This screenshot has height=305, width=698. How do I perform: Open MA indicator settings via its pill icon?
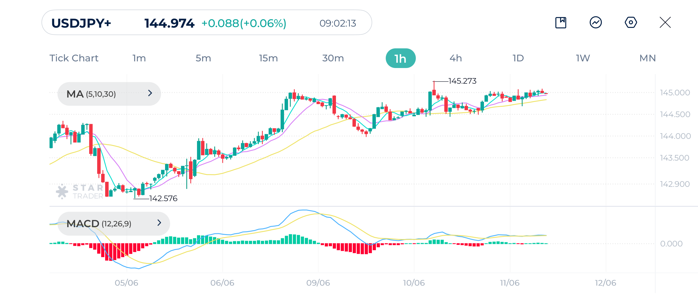(108, 94)
